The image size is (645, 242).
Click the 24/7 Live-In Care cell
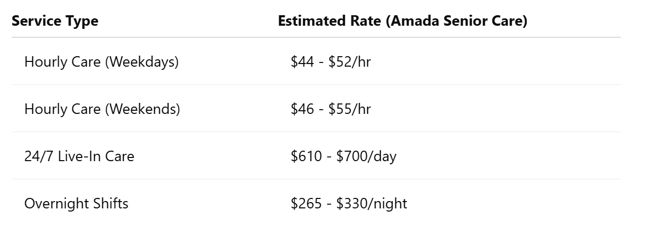[x=79, y=156]
